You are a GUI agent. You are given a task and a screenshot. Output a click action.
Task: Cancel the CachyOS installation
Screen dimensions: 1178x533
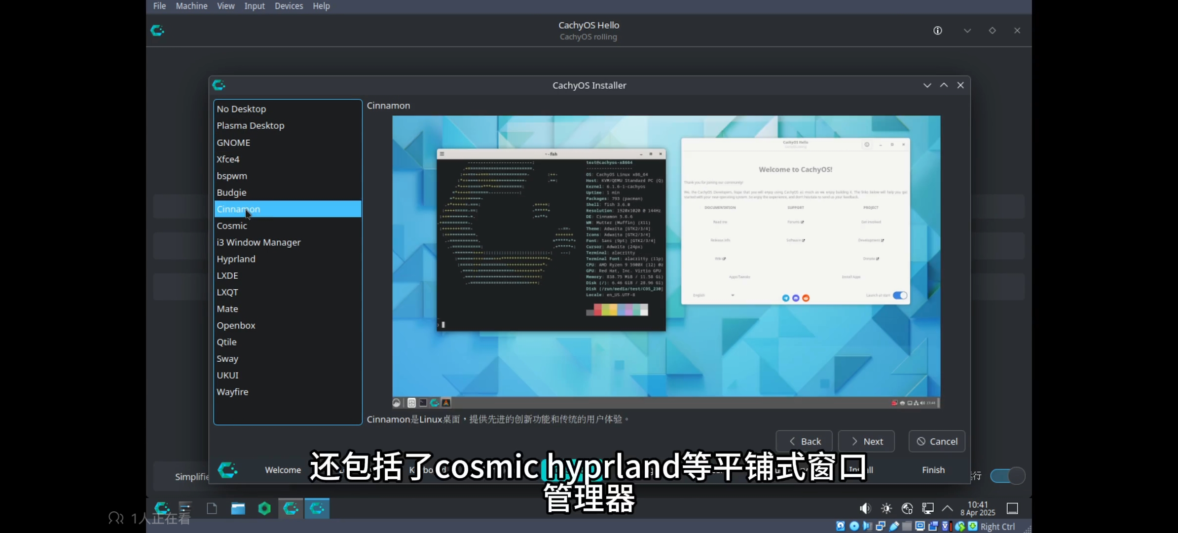click(937, 441)
